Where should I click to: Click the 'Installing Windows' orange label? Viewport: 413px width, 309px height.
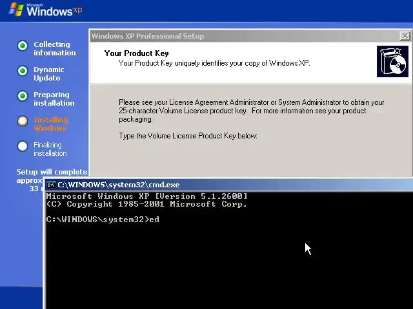[x=51, y=124]
